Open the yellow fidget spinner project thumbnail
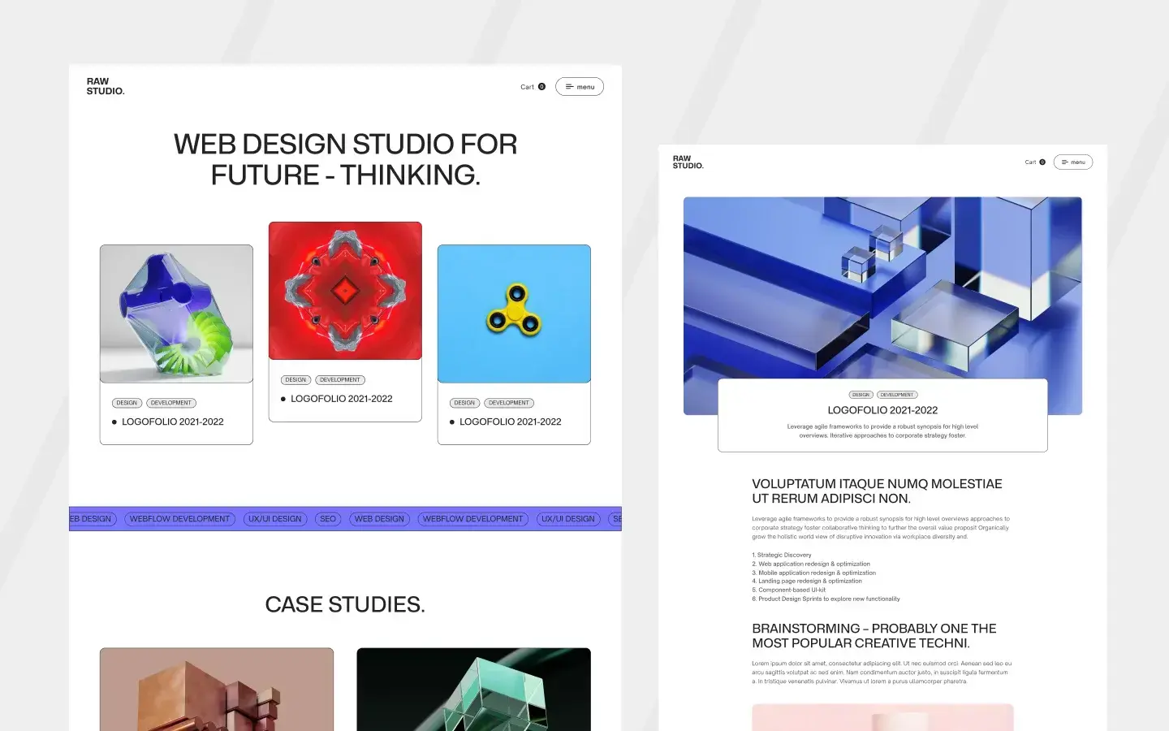1169x731 pixels. pyautogui.click(x=514, y=314)
